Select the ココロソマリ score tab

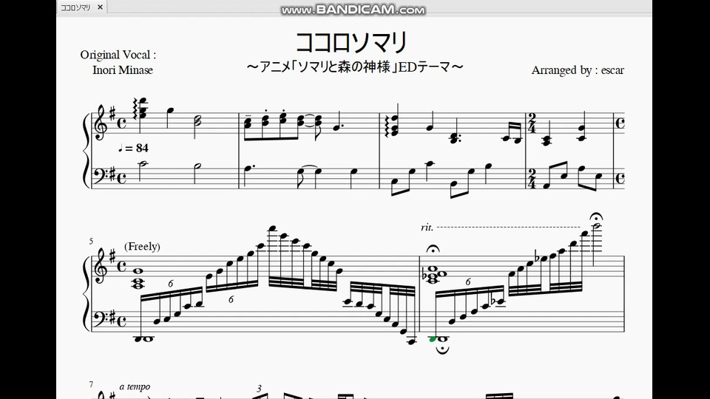[x=75, y=7]
